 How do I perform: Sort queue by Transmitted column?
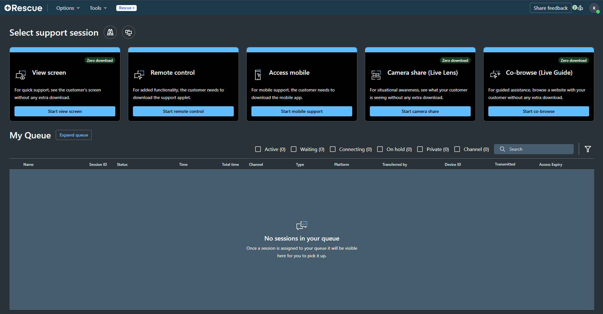coord(505,164)
